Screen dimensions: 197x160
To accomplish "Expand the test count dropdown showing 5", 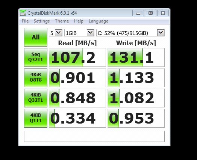I will (56, 33).
